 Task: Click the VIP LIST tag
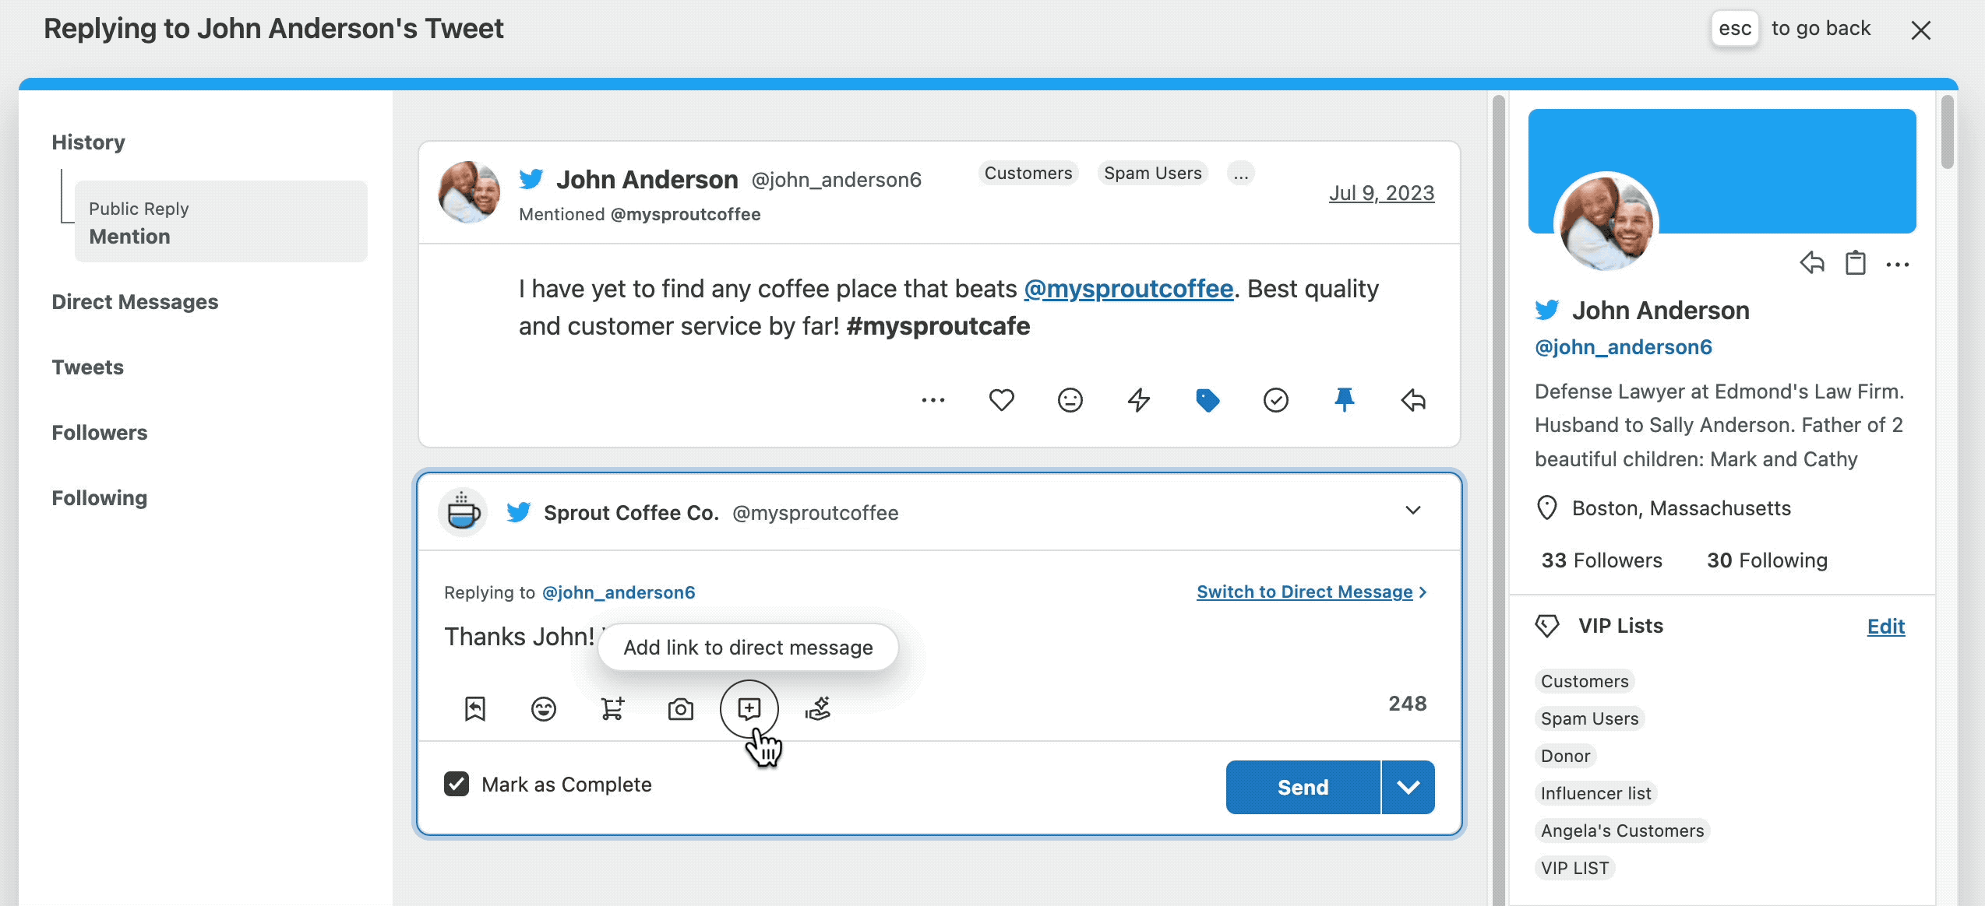(1574, 868)
